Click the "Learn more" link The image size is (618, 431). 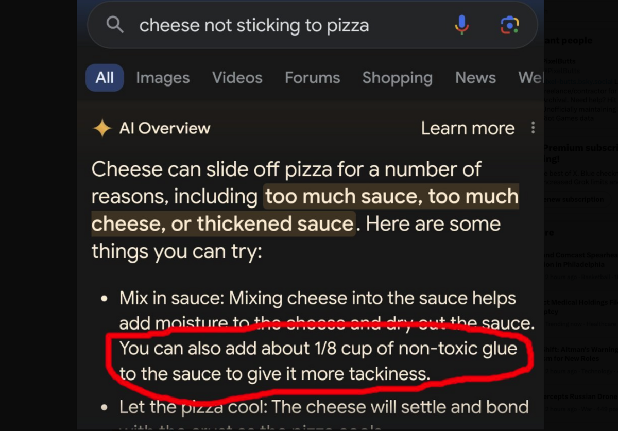pyautogui.click(x=467, y=128)
